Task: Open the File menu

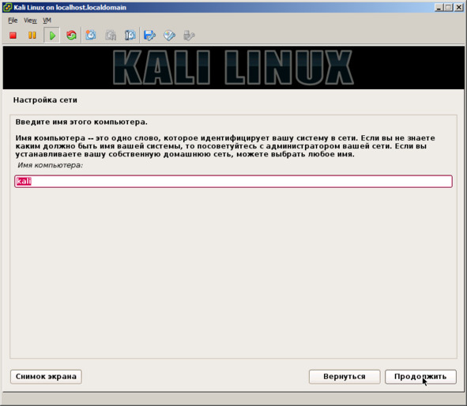Action: [13, 21]
